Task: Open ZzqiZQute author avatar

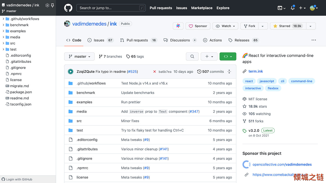Action: tap(71, 72)
